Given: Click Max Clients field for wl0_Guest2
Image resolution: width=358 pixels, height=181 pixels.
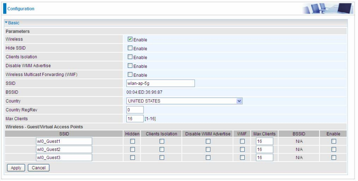Looking at the screenshot, I should pyautogui.click(x=264, y=149).
